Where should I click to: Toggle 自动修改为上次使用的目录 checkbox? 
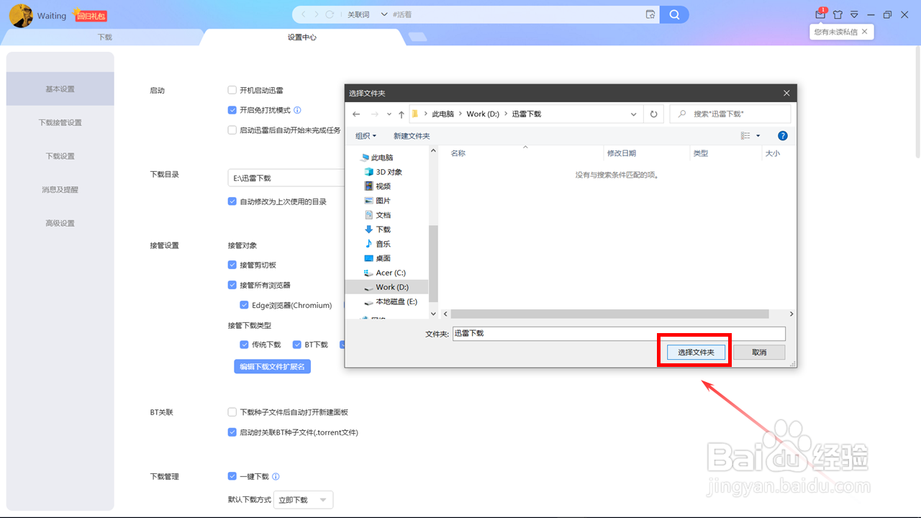coord(232,201)
